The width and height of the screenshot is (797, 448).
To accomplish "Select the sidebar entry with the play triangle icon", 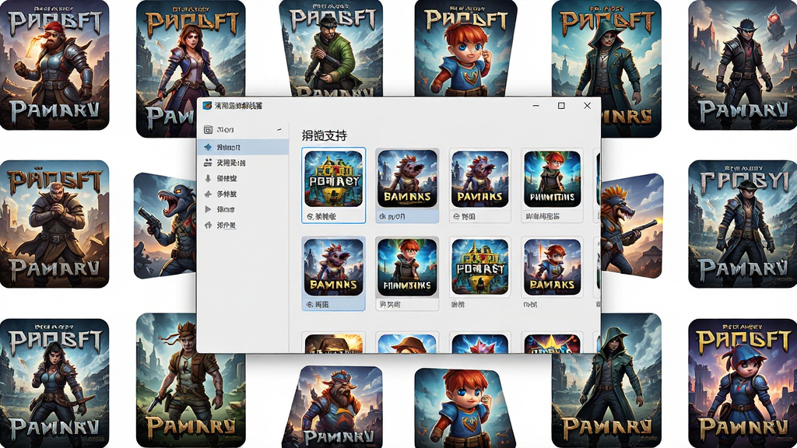I will point(243,209).
